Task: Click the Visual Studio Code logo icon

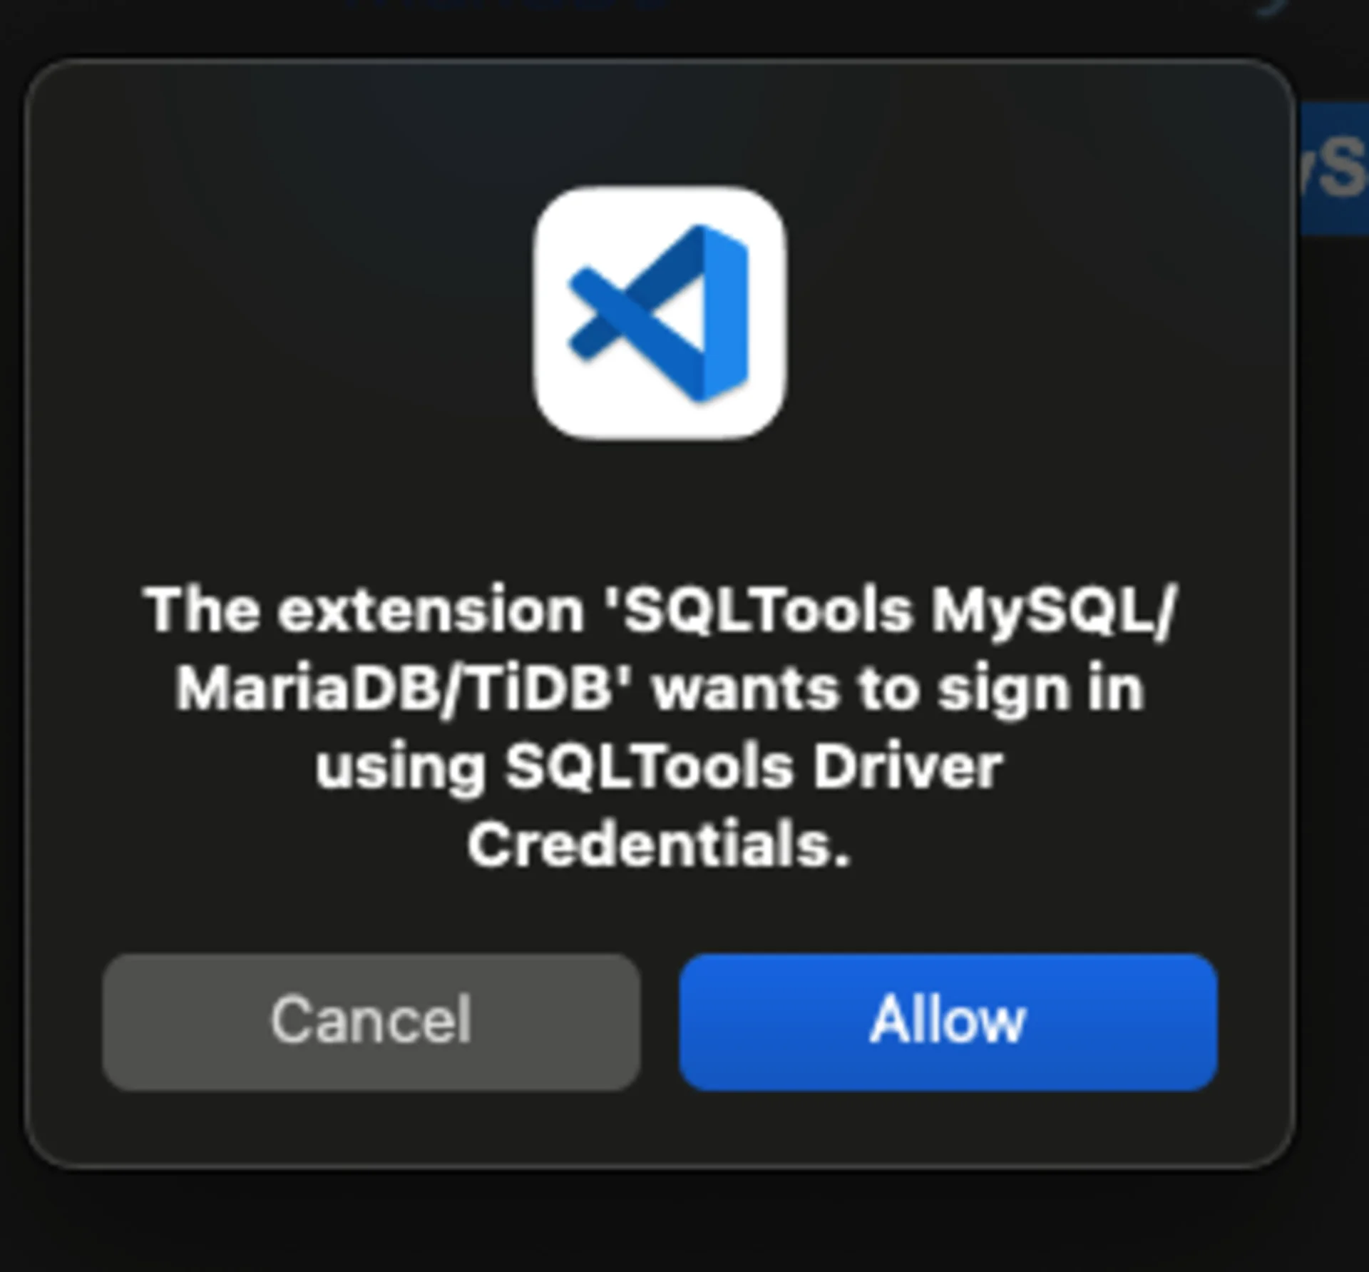Action: [660, 312]
